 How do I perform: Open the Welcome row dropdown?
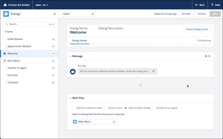pos(53,54)
